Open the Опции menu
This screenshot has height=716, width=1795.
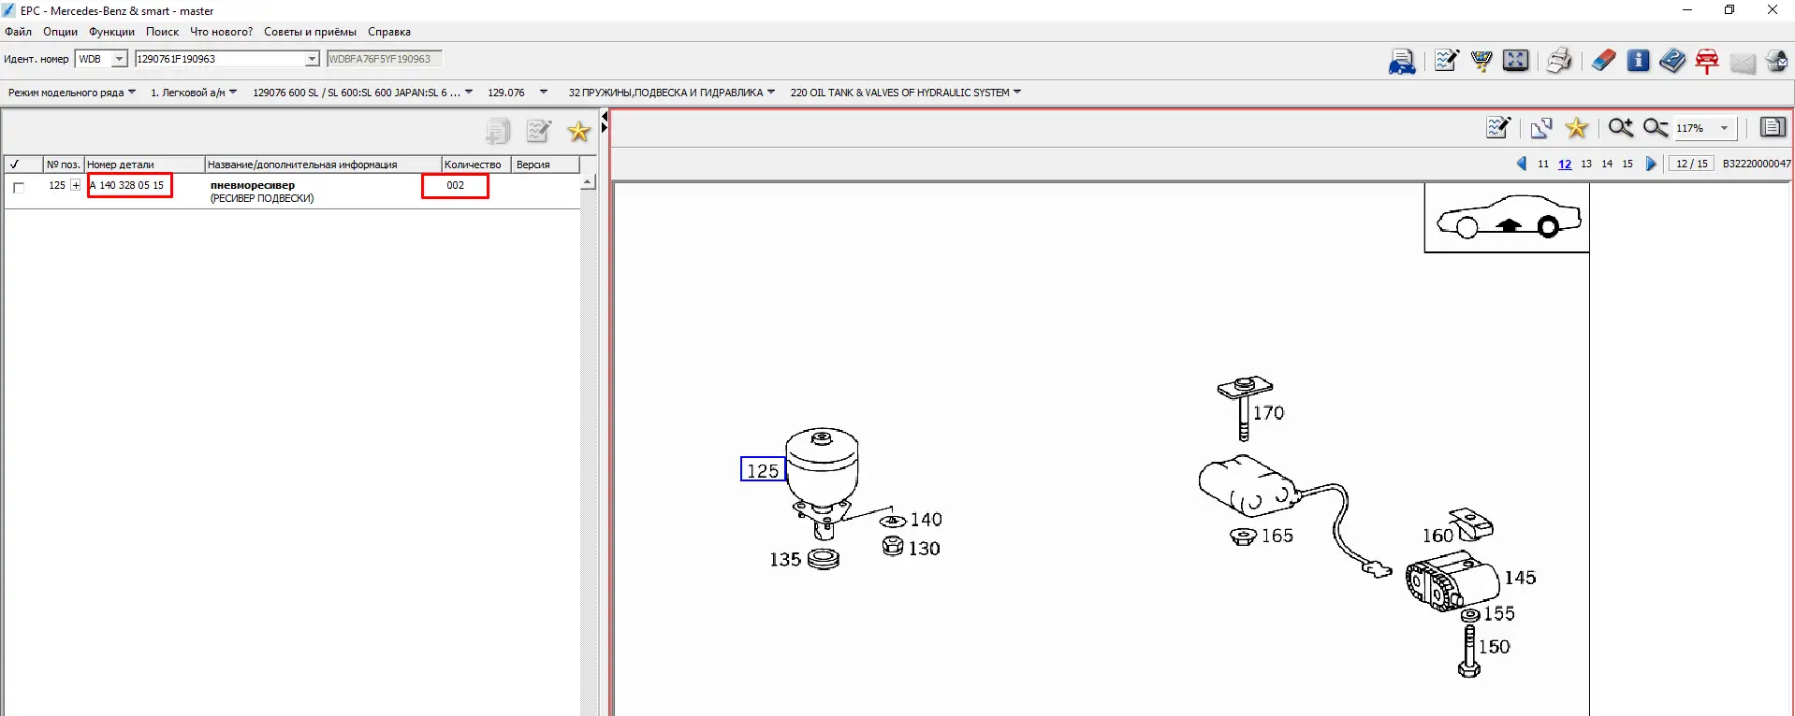point(60,32)
